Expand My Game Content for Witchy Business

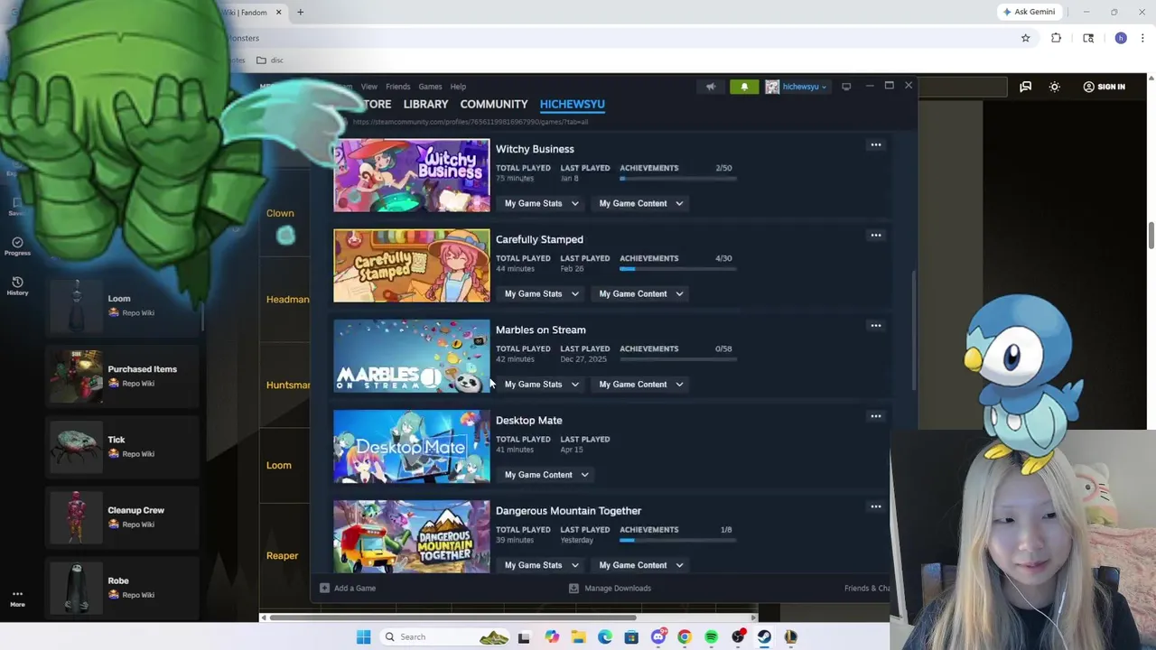pos(641,203)
